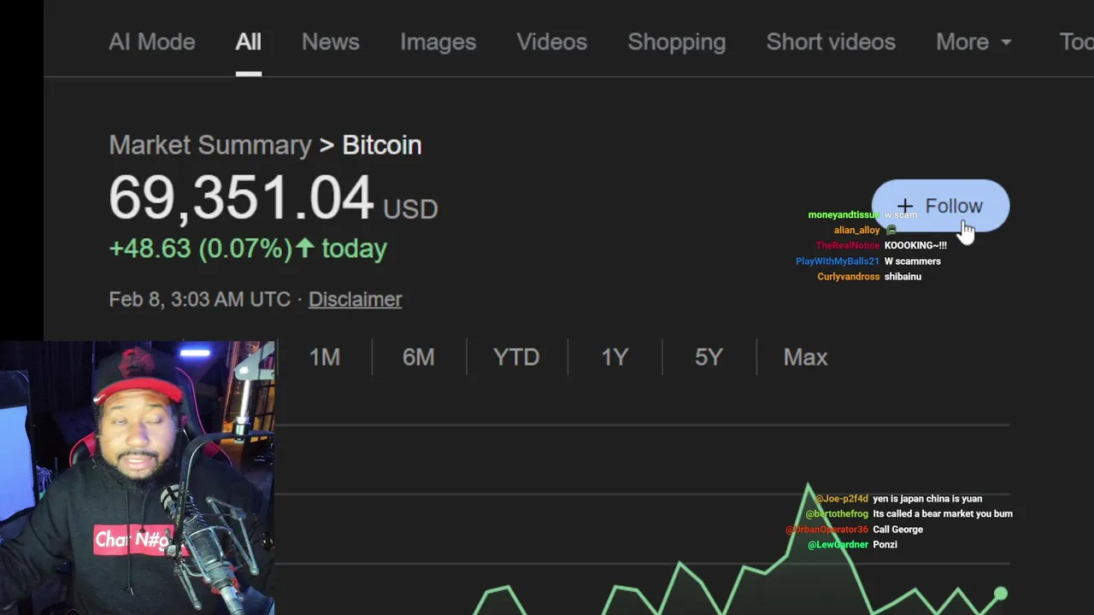The image size is (1094, 615).
Task: Click the streamer webcam overlay
Action: pos(137,478)
